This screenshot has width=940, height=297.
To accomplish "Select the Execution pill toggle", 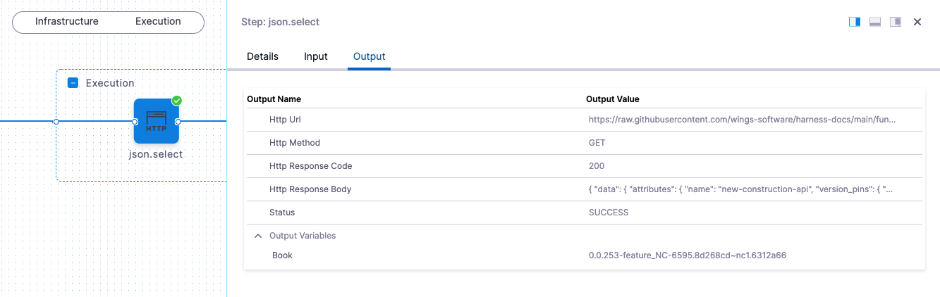I will [158, 21].
